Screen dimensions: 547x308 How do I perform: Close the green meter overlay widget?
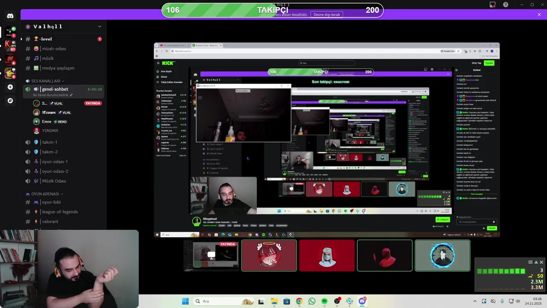point(541,262)
